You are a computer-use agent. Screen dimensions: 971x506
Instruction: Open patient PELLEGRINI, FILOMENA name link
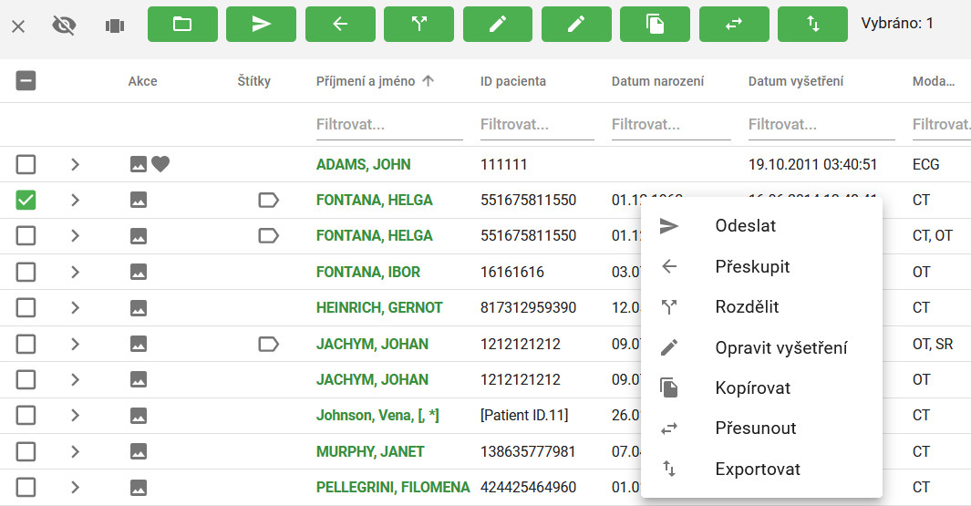pyautogui.click(x=393, y=488)
